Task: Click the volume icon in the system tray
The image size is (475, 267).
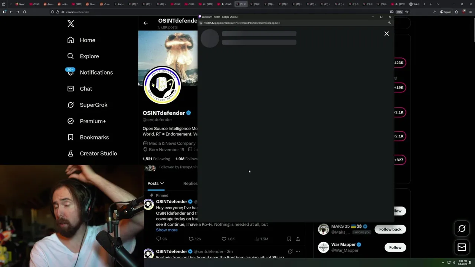Action: click(x=453, y=263)
